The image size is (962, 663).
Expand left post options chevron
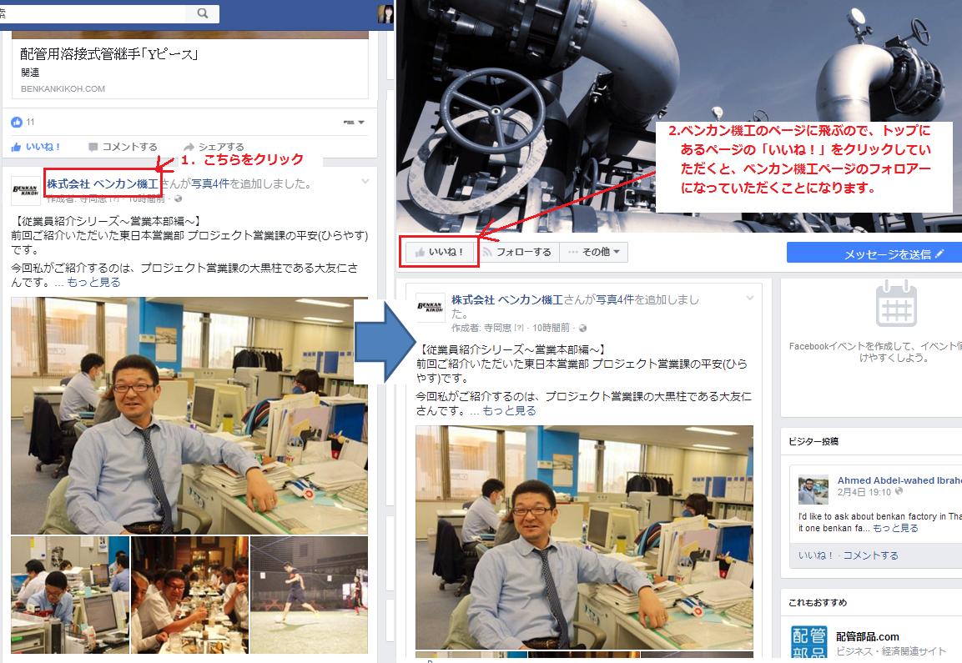(x=365, y=182)
